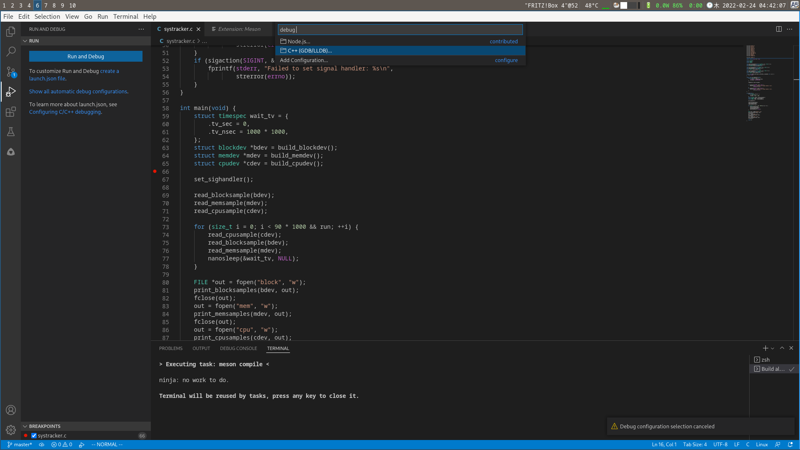Viewport: 800px width, 450px height.
Task: Click the code minimap overview
Action: click(769, 83)
